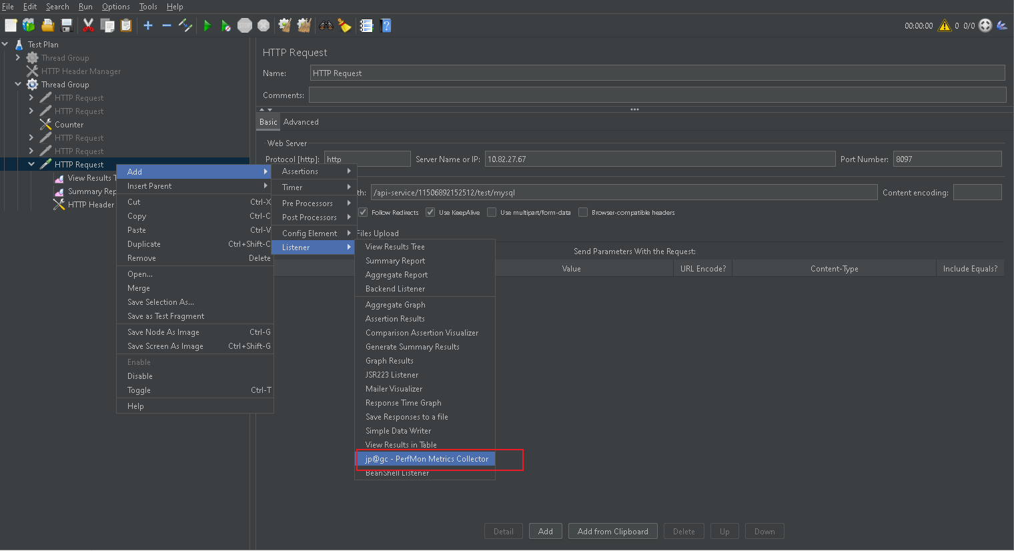Click the Toggle enable/disable toolbar icon
The width and height of the screenshot is (1014, 551).
tap(185, 25)
